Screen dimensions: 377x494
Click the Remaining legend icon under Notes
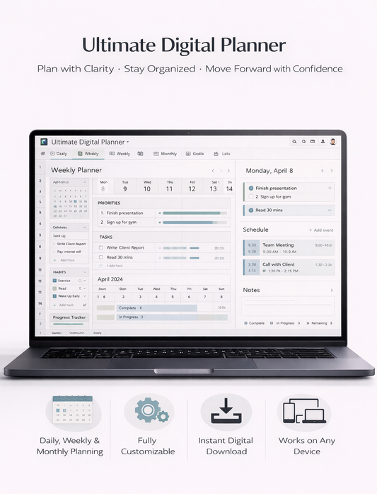pos(308,323)
